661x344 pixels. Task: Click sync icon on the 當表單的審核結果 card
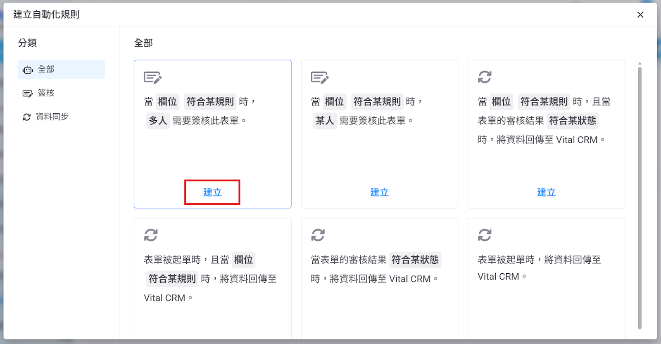click(318, 235)
